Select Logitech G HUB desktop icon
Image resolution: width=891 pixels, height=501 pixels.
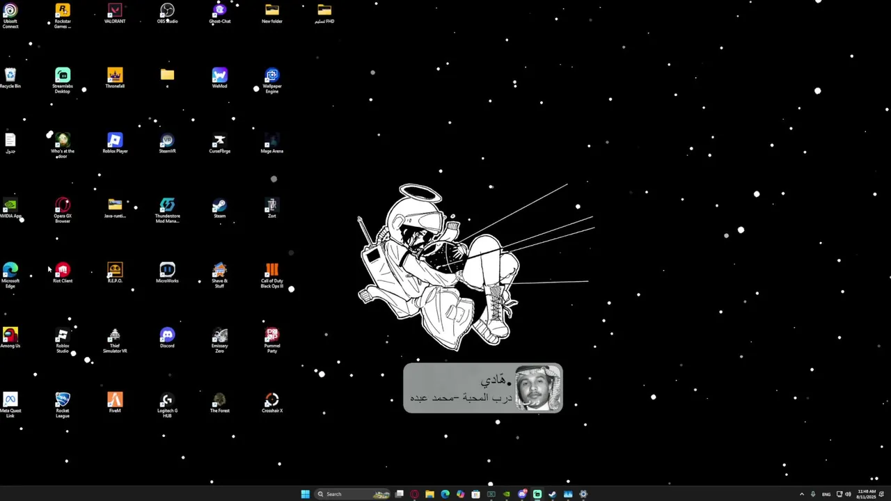tap(167, 404)
